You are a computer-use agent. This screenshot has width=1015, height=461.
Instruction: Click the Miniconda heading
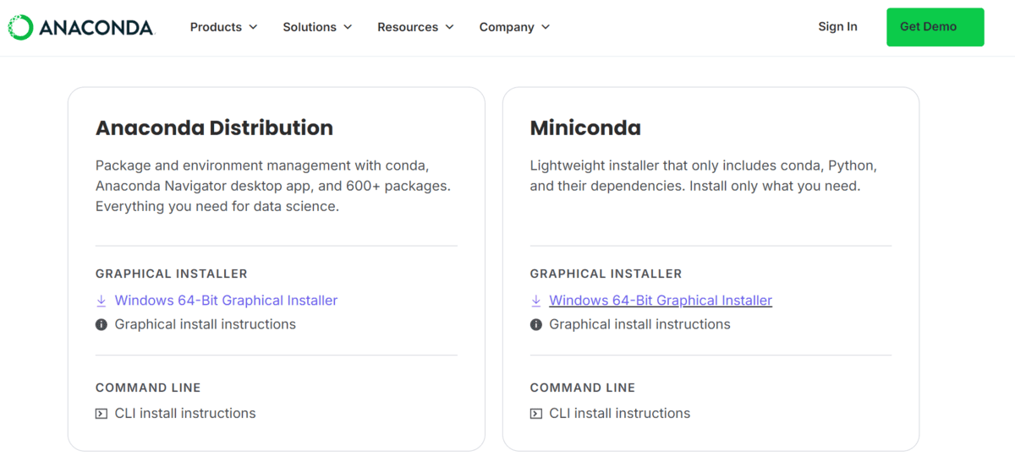tap(585, 128)
